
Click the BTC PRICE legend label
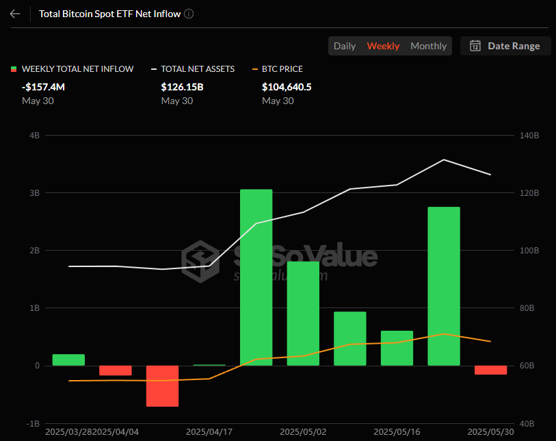tap(282, 69)
